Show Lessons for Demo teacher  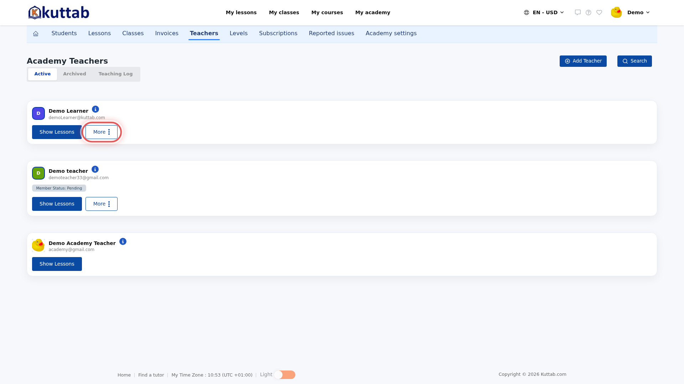57,204
